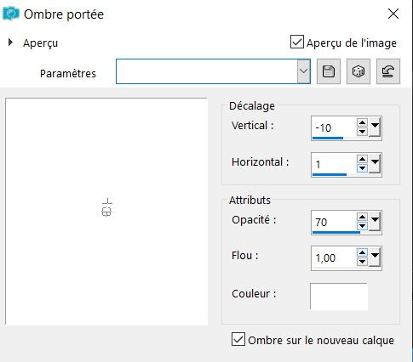Screen dimensions: 413x362
Task: Uncheck Ombre sur le nouveau calque
Action: [238, 339]
